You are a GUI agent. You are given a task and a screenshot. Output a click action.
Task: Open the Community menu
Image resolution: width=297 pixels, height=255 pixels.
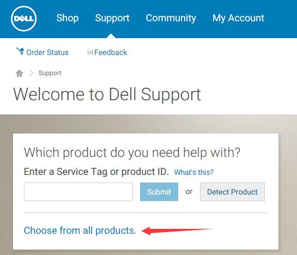pyautogui.click(x=171, y=19)
